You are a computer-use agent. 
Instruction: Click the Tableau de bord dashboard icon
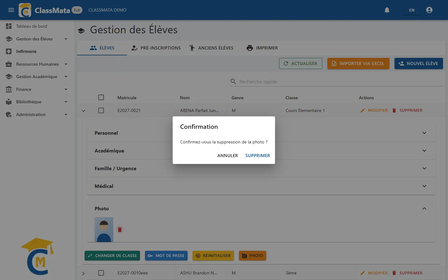9,26
